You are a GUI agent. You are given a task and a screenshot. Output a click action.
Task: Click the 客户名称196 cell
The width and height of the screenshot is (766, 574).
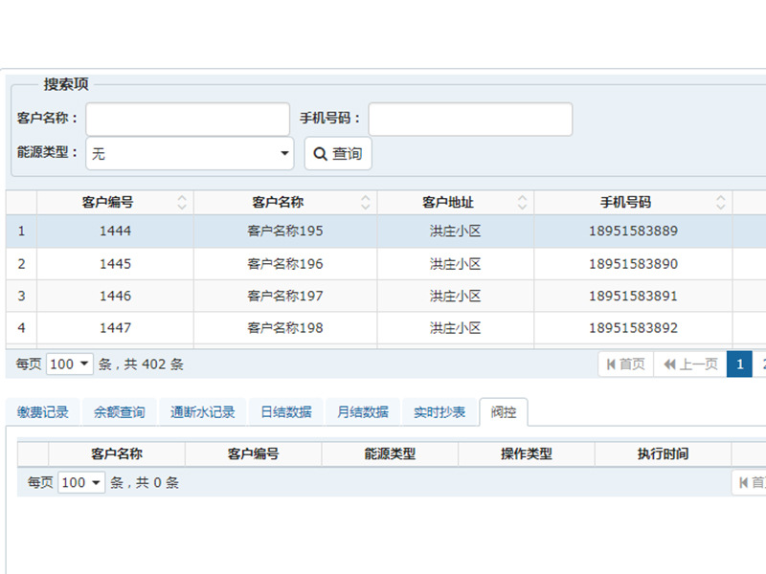point(285,264)
